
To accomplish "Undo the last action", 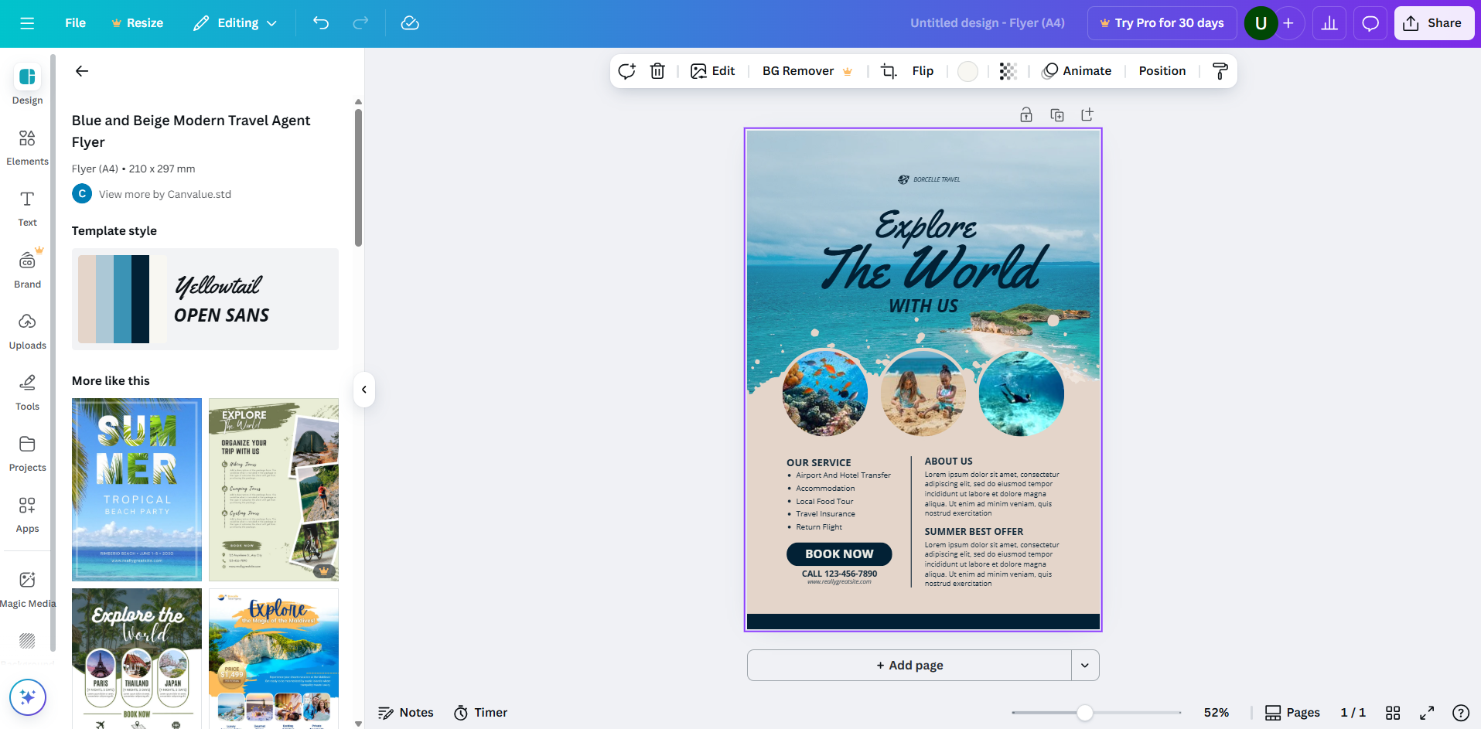I will click(x=321, y=22).
